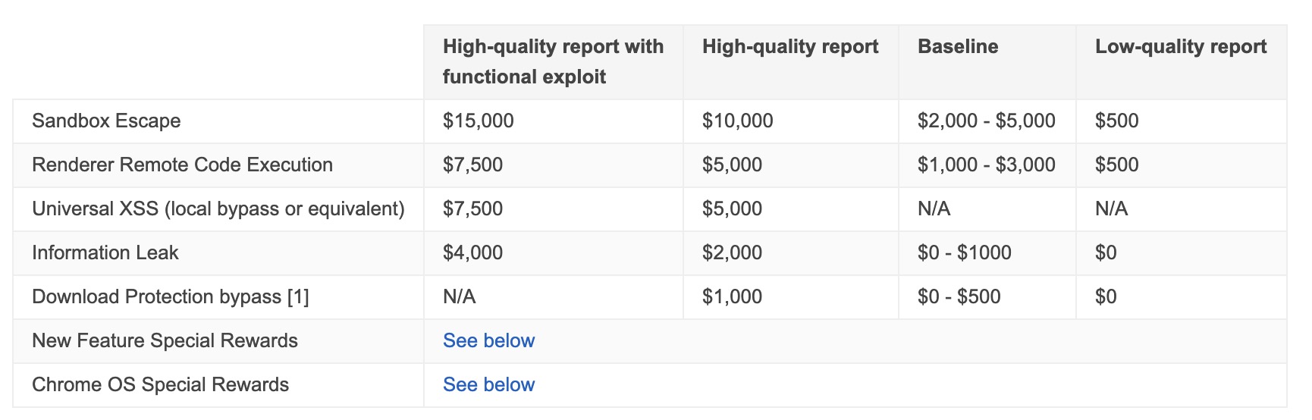The image size is (1312, 420).
Task: Click the 'New Feature Special Rewards' row label
Action: click(x=165, y=341)
